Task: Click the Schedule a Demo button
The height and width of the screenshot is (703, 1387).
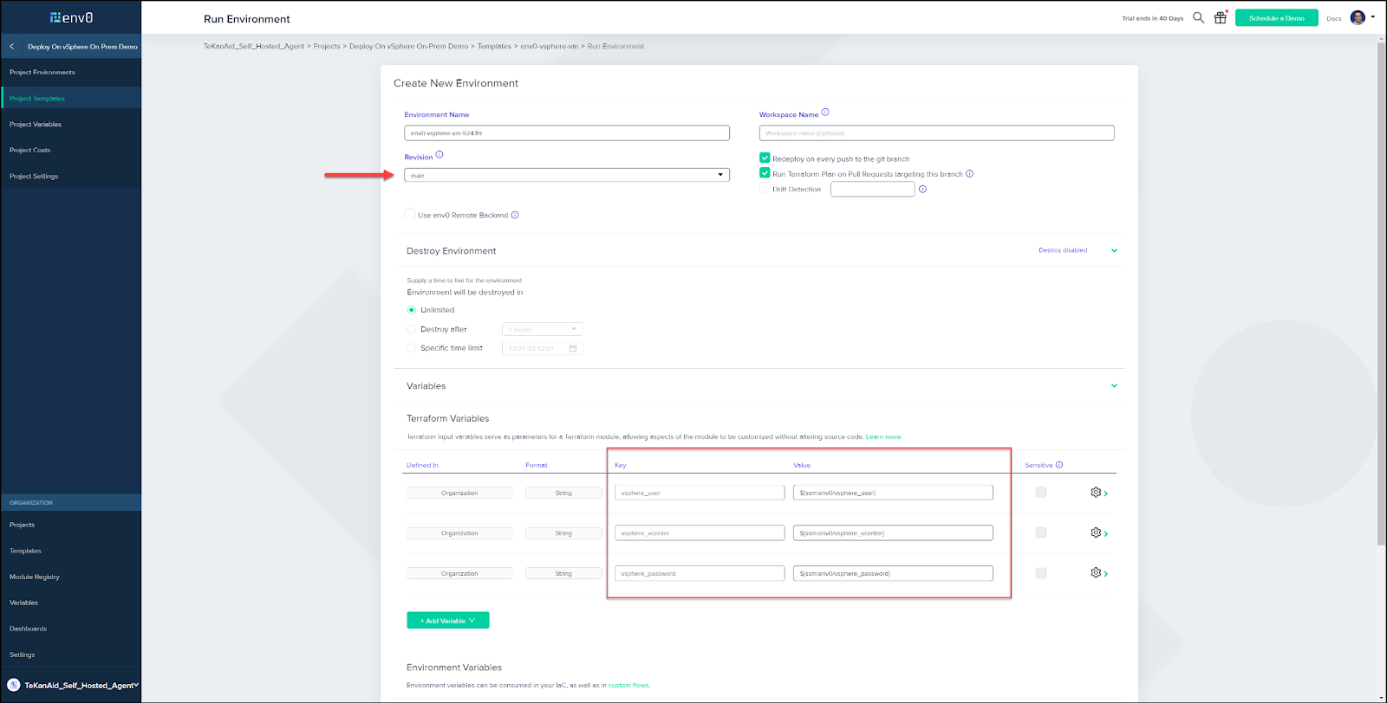Action: tap(1277, 18)
